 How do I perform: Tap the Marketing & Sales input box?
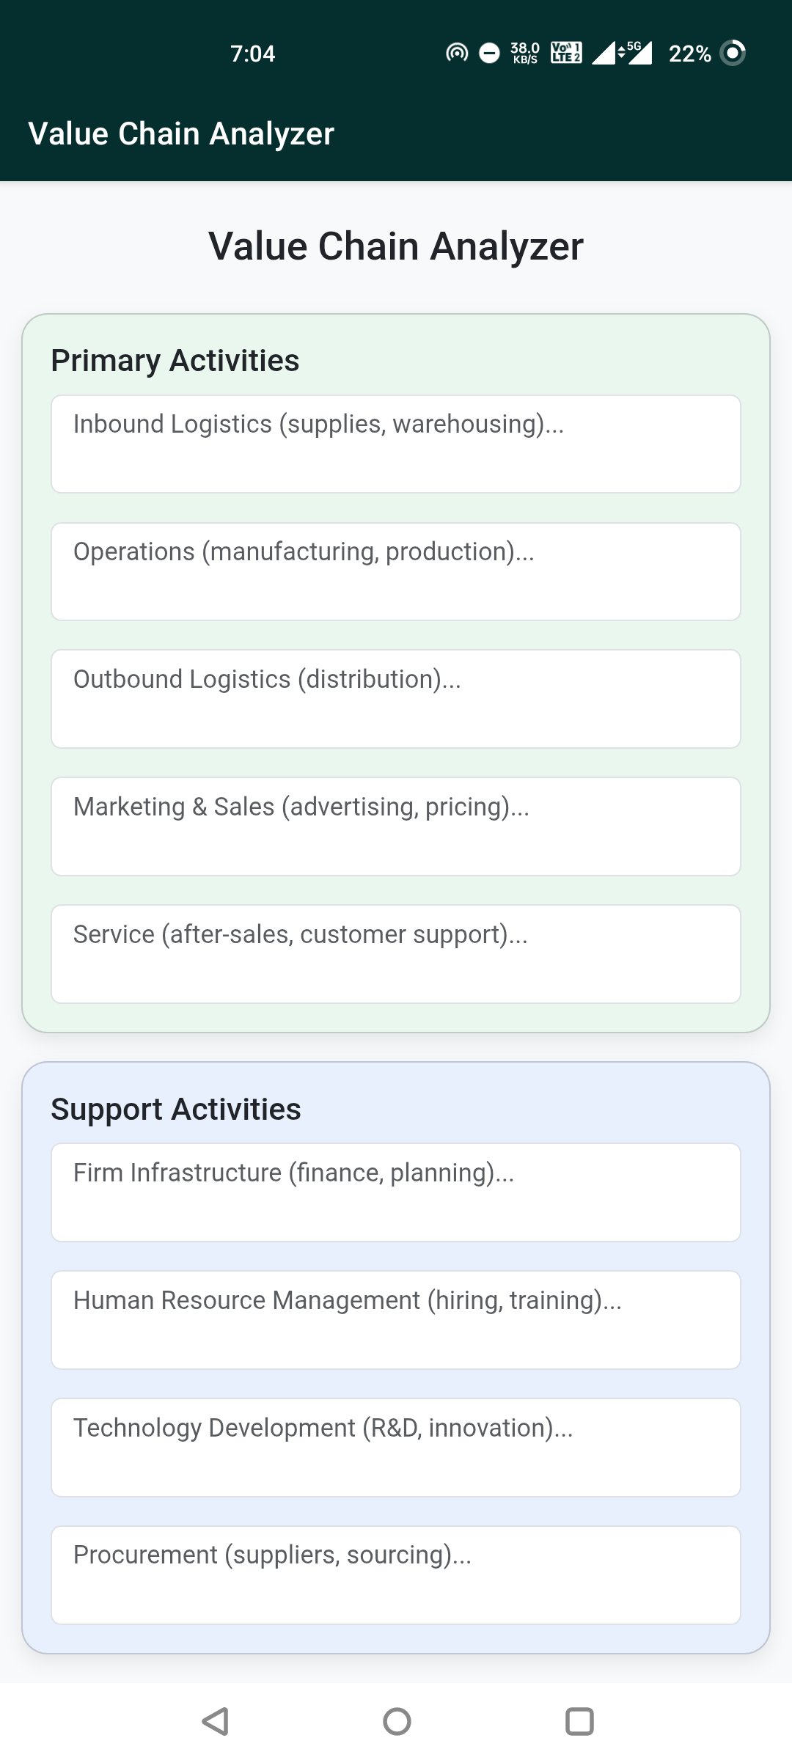pos(396,826)
